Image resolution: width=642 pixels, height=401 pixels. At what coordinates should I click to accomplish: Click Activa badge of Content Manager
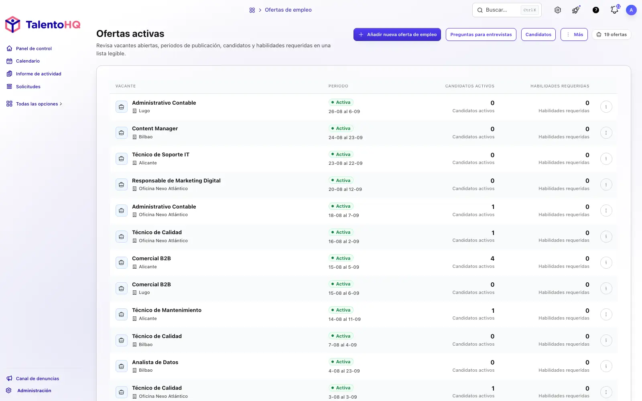[341, 128]
